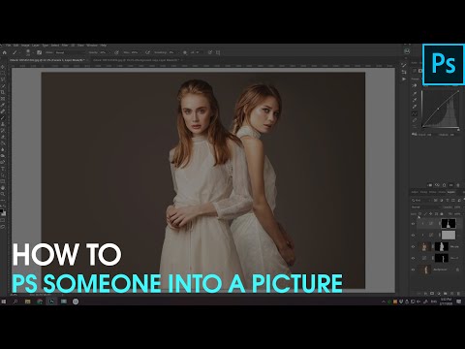Hide the second layer with gray mask

point(413,235)
